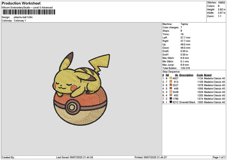This screenshot has width=227, height=160.
Task: Click the Min Stitch value '0.1 mm'
Action: tap(185, 62)
